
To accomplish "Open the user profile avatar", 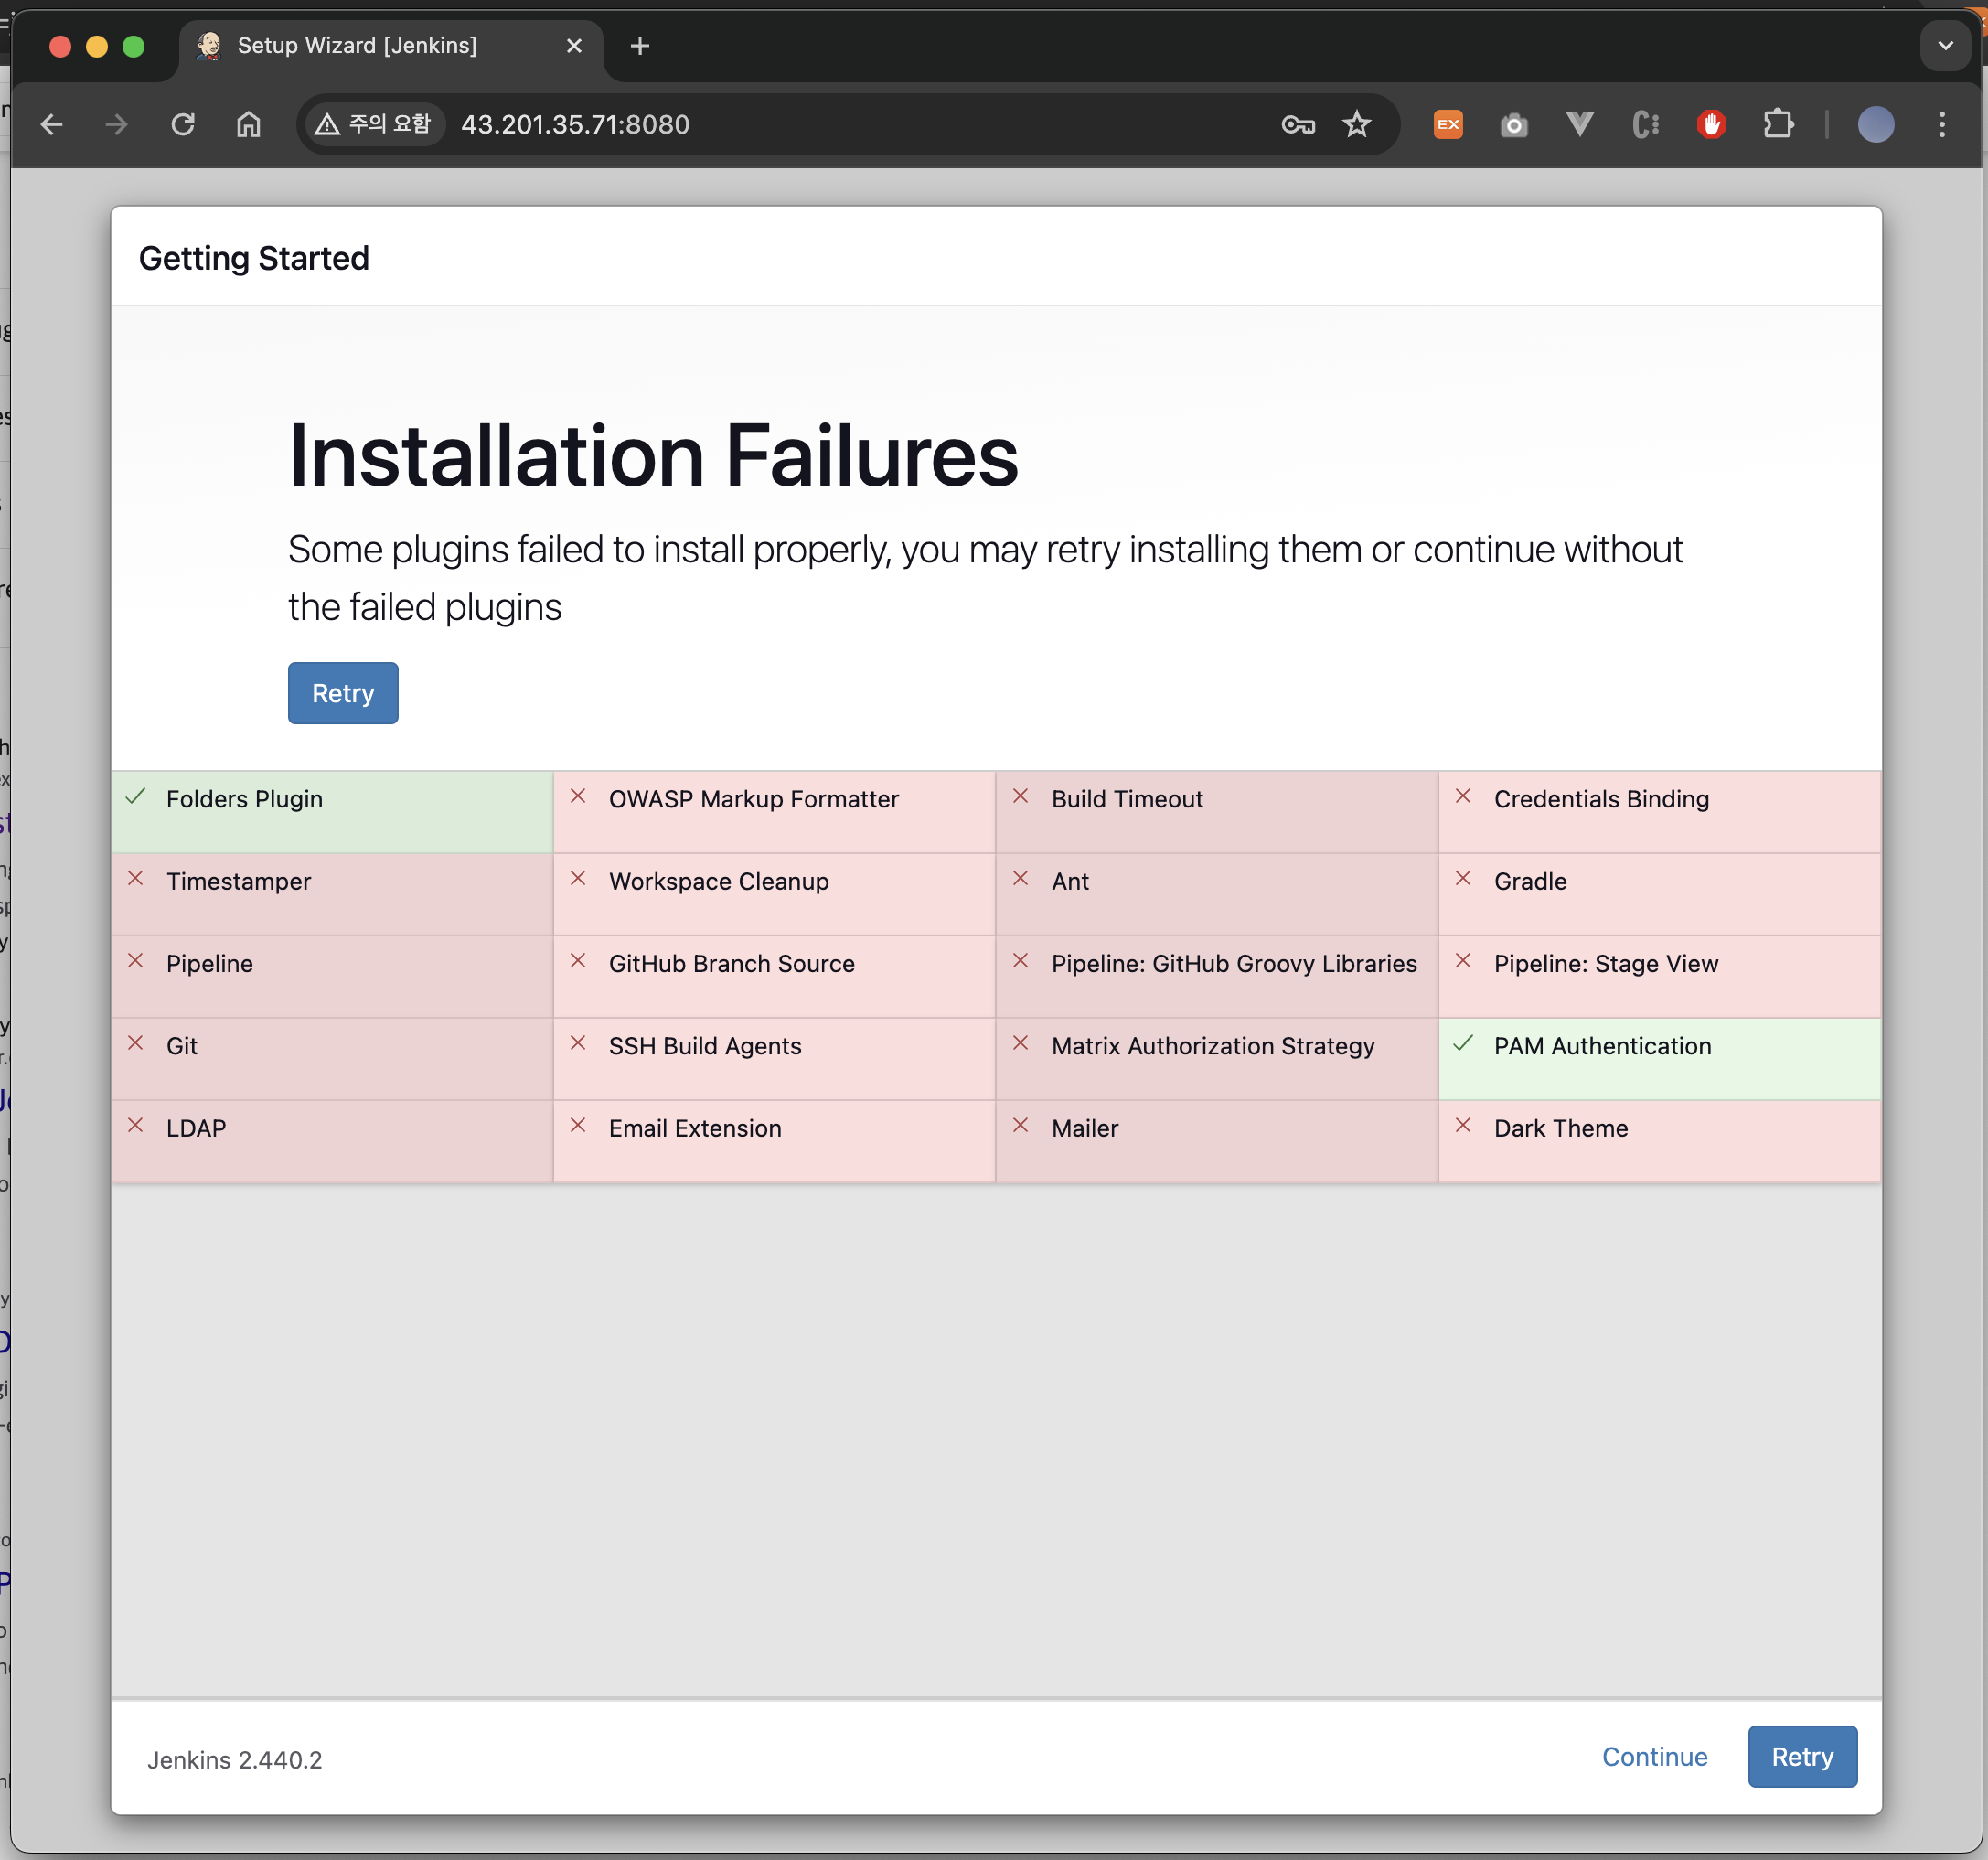I will (1875, 124).
